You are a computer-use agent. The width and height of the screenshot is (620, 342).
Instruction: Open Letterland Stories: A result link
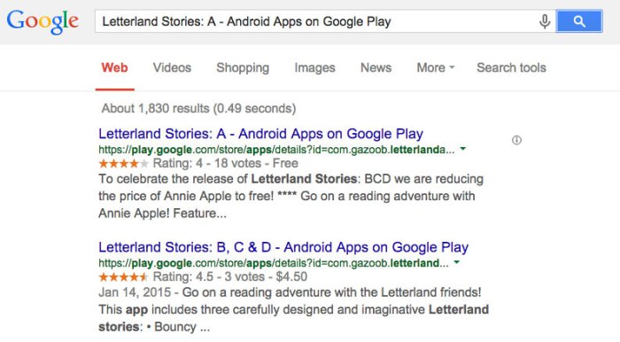(x=261, y=134)
